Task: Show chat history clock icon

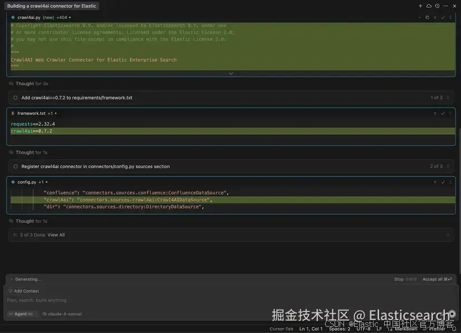Action: pos(437,6)
